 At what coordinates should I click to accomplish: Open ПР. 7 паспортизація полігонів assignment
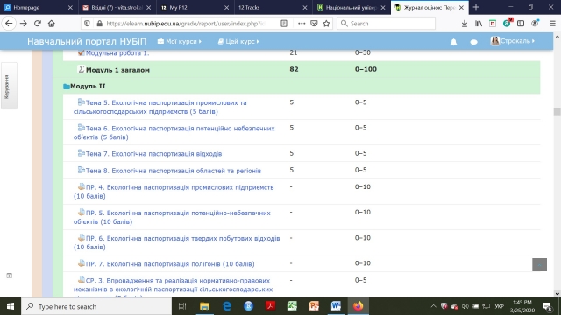[170, 264]
